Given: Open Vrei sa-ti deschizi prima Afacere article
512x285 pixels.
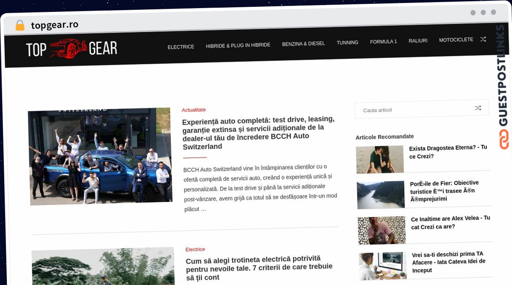Looking at the screenshot, I should point(448,262).
